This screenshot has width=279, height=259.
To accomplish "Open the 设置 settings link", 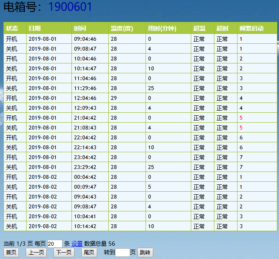I will point(77,244).
